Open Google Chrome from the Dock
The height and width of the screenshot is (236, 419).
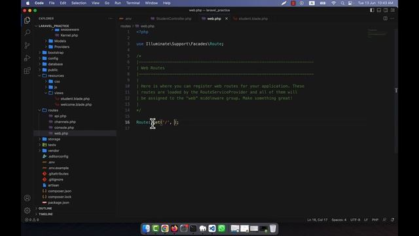tap(165, 229)
